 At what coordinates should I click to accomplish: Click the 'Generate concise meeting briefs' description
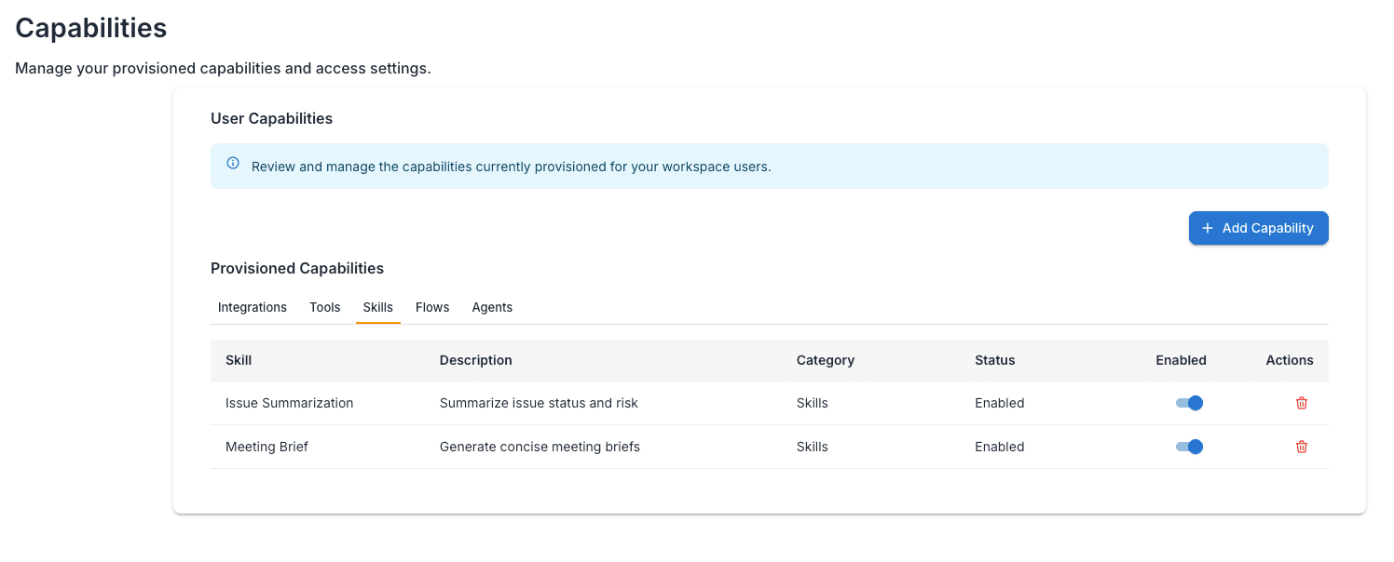coord(540,447)
